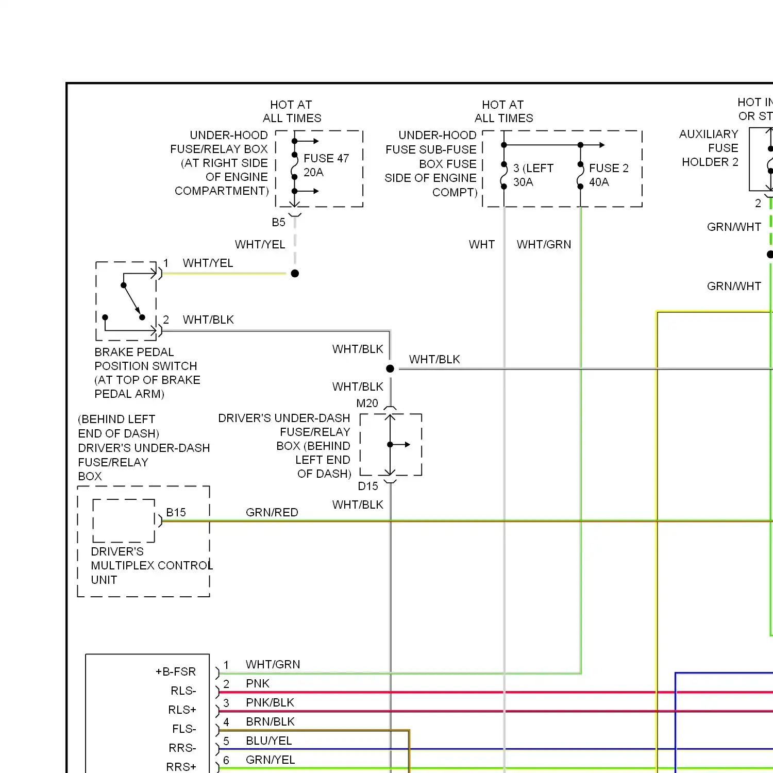Click WHT/YEL label below B5 connector
The image size is (773, 773).
click(x=260, y=244)
